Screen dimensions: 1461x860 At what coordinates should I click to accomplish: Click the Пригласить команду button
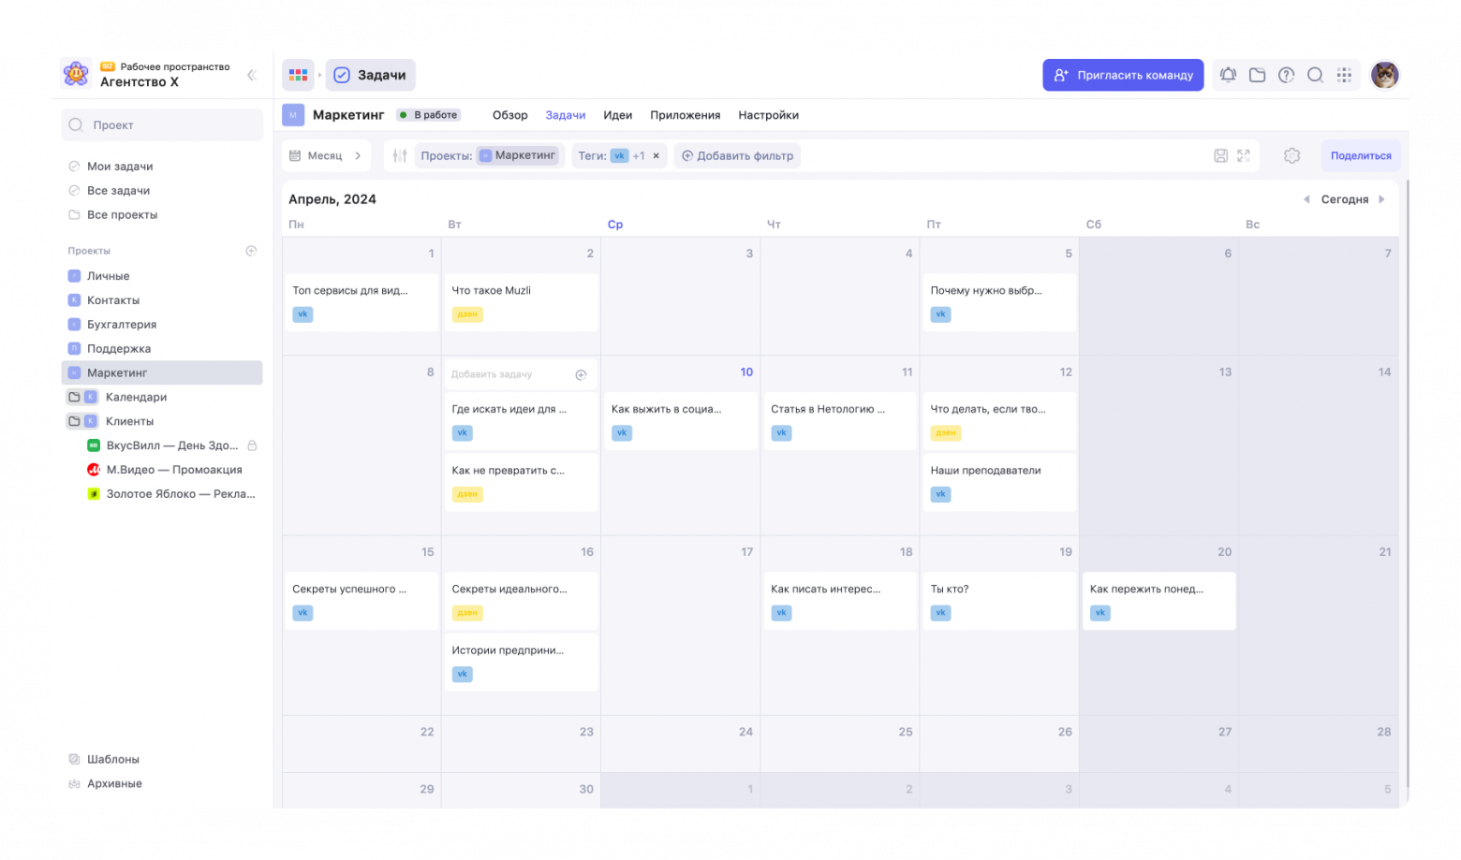[1123, 75]
